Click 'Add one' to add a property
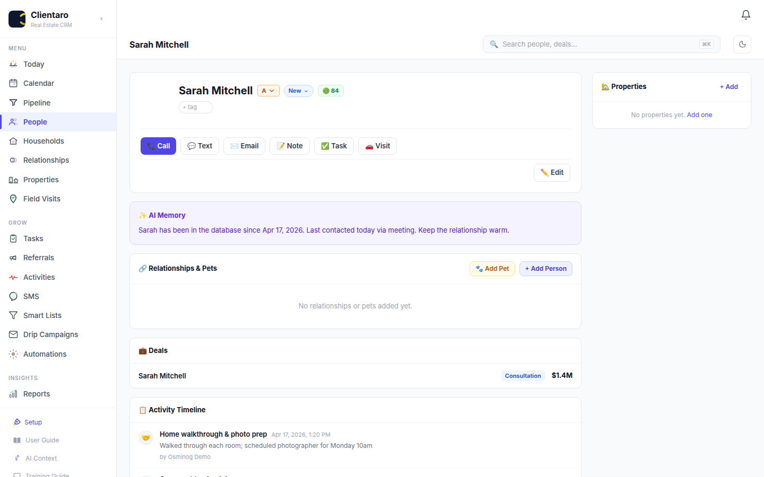The image size is (764, 477). point(699,114)
